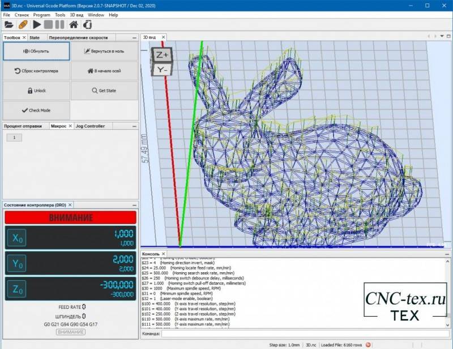The height and width of the screenshot is (349, 453).
Task: Select the Консоль tab
Action: [151, 254]
